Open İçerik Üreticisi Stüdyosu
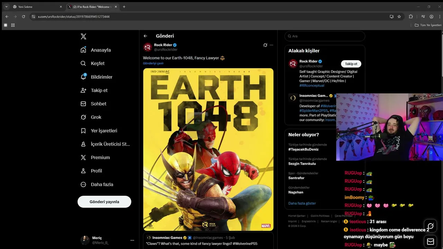443x249 pixels. point(105,144)
